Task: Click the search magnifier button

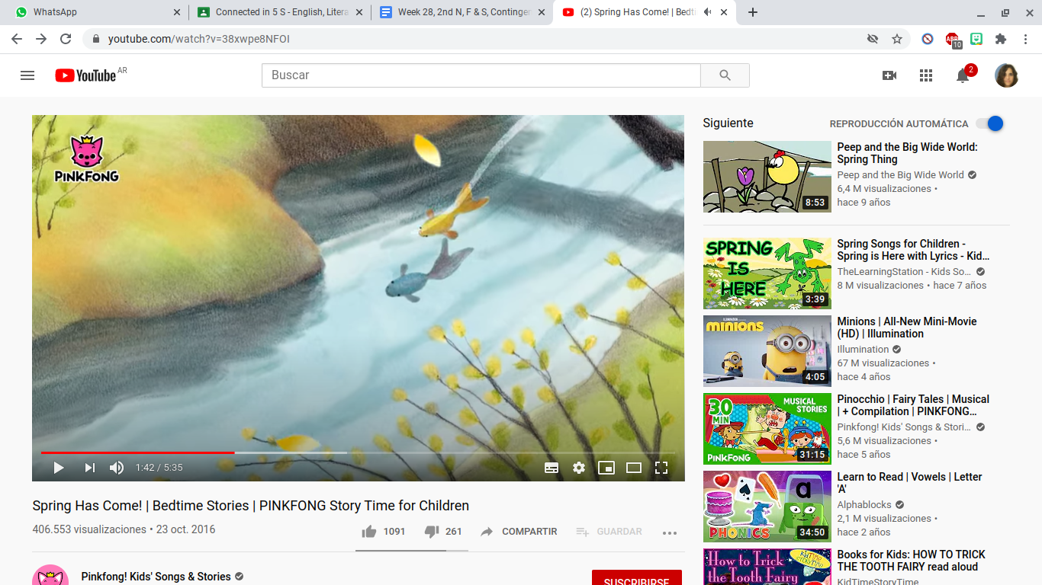Action: pyautogui.click(x=725, y=75)
